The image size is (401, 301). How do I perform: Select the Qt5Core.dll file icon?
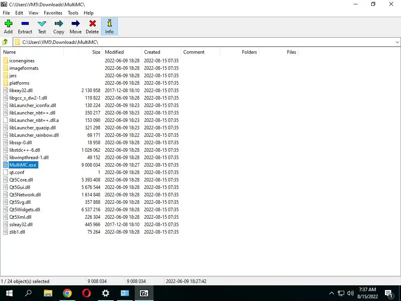(x=5, y=180)
